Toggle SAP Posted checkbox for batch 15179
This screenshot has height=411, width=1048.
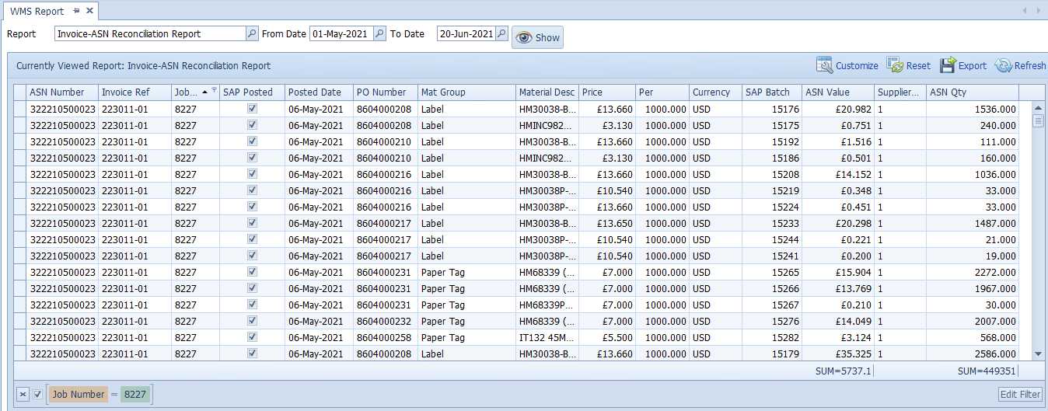(252, 354)
